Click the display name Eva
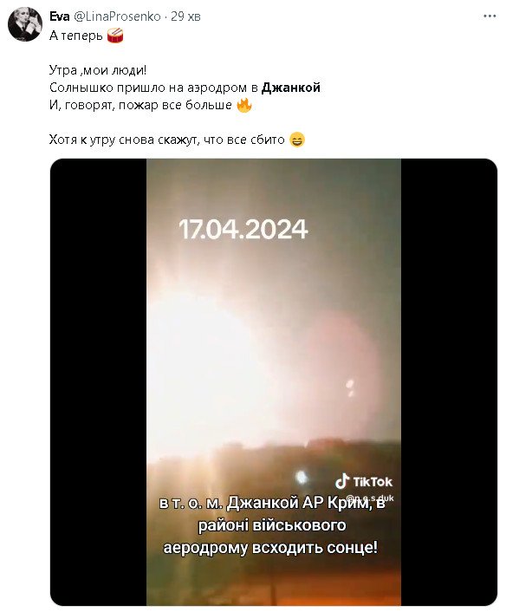The height and width of the screenshot is (612, 506). [59, 16]
